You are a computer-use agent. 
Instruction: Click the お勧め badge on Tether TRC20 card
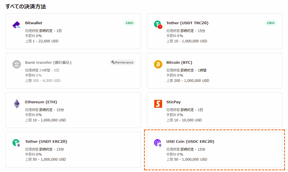271,23
